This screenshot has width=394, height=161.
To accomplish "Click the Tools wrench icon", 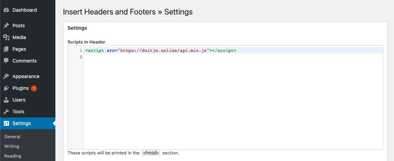I will [6, 112].
